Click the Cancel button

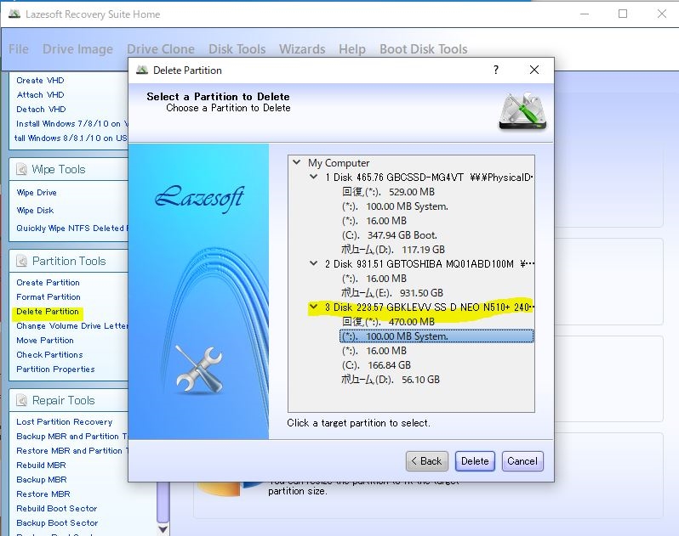click(522, 461)
